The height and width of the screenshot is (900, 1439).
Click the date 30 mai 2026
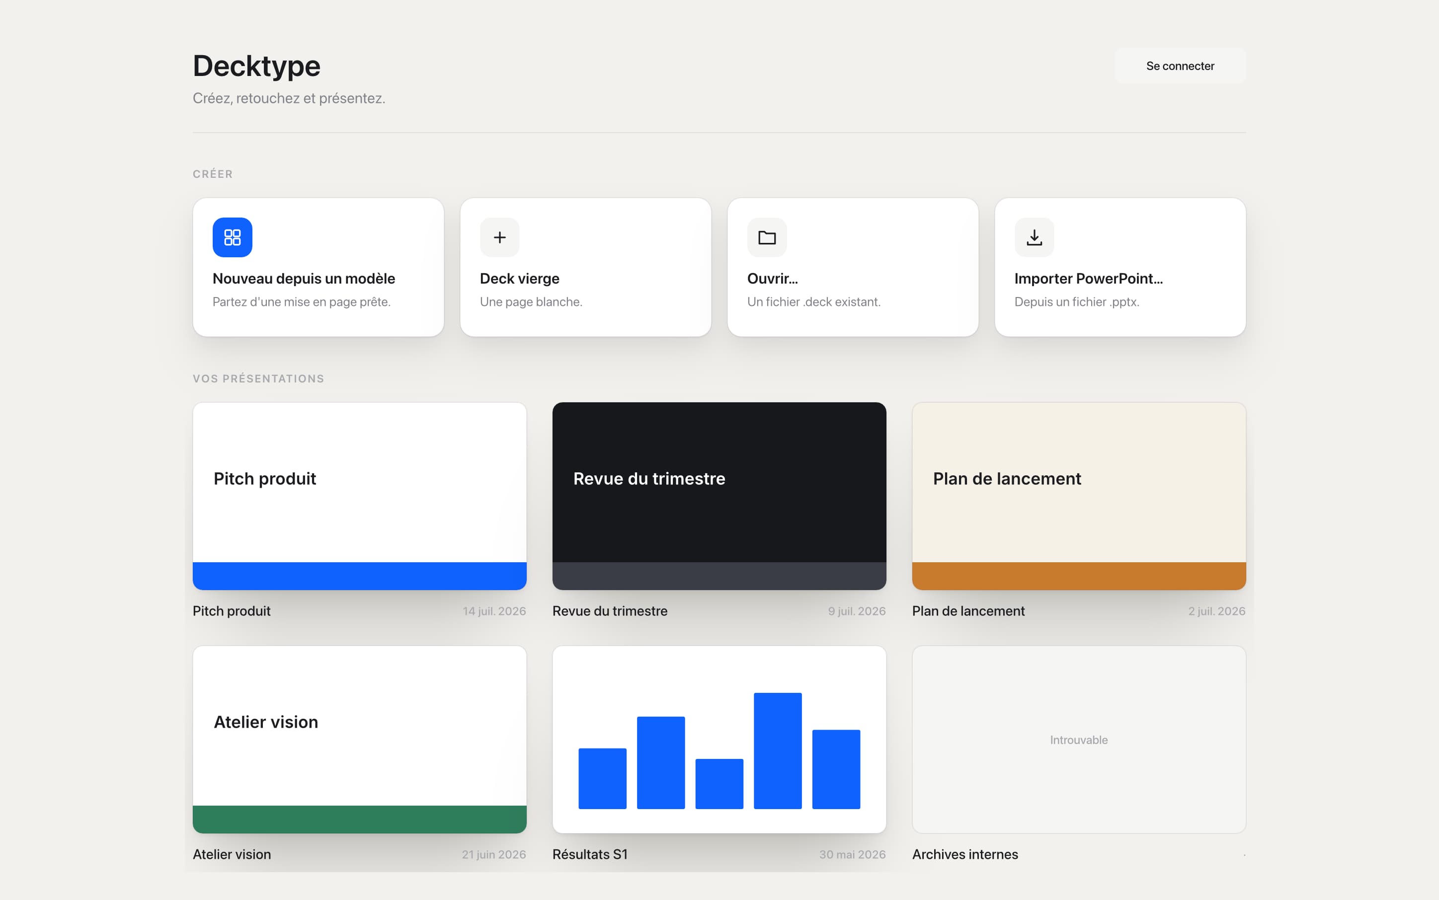coord(853,855)
